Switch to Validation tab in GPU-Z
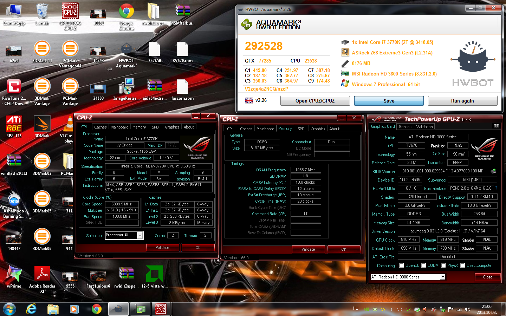Image resolution: width=506 pixels, height=316 pixels. coord(424,127)
